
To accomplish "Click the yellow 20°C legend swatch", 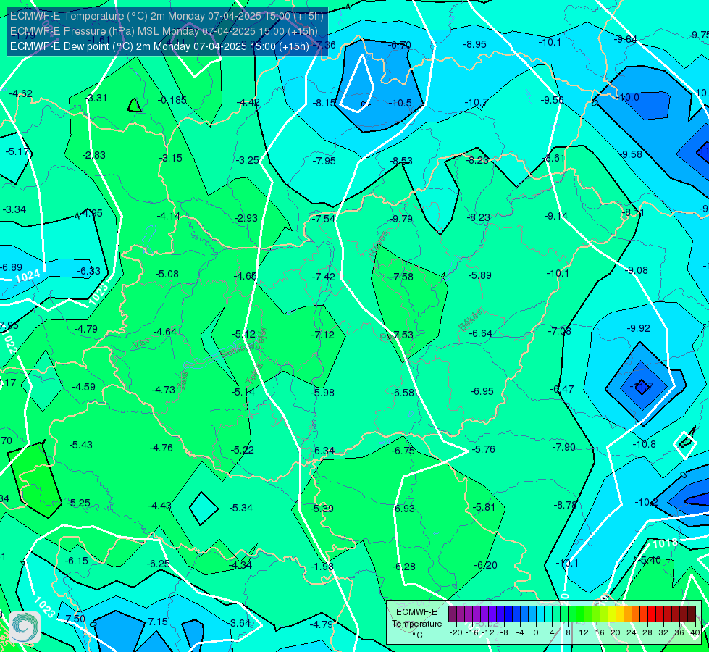I will [612, 614].
